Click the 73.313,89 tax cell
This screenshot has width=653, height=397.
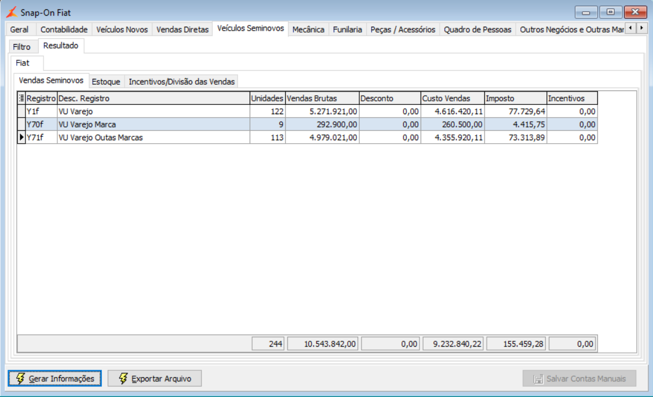[516, 137]
